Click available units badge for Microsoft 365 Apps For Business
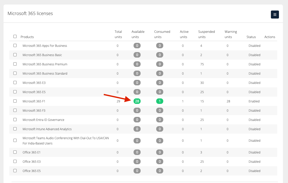The image size is (288, 183). [x=137, y=46]
